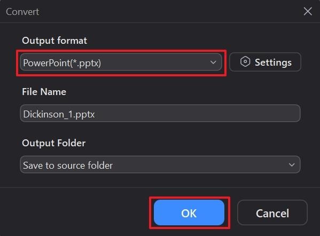320x236 pixels.
Task: Select the Save to source folder text
Action: pos(68,165)
